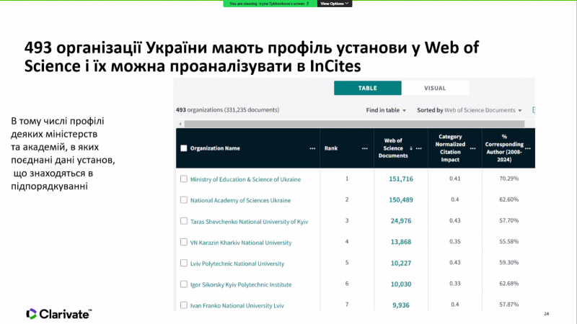Open Lviv Polytechnic National University link
Screen dimensions: 577x324
pos(237,264)
